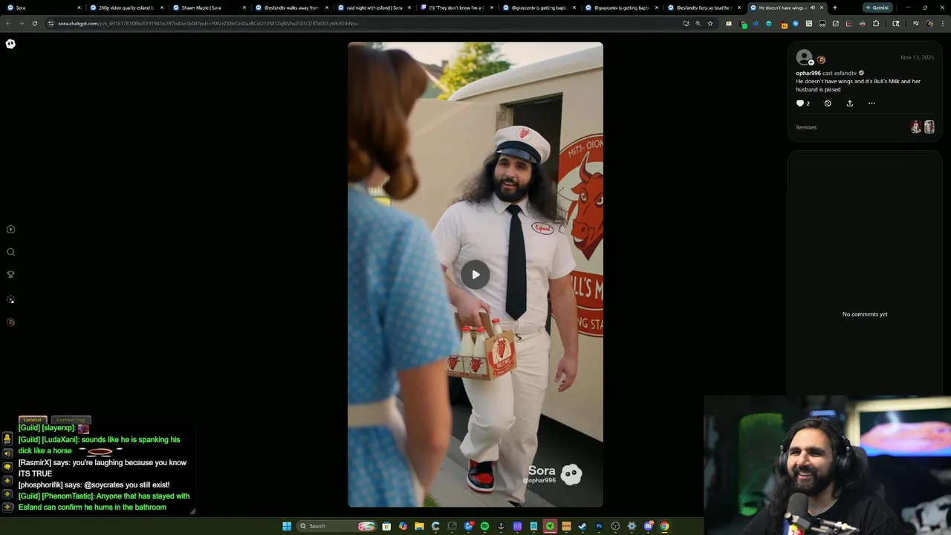
Task: Open the Sora sidebar video feed icon
Action: pyautogui.click(x=10, y=230)
